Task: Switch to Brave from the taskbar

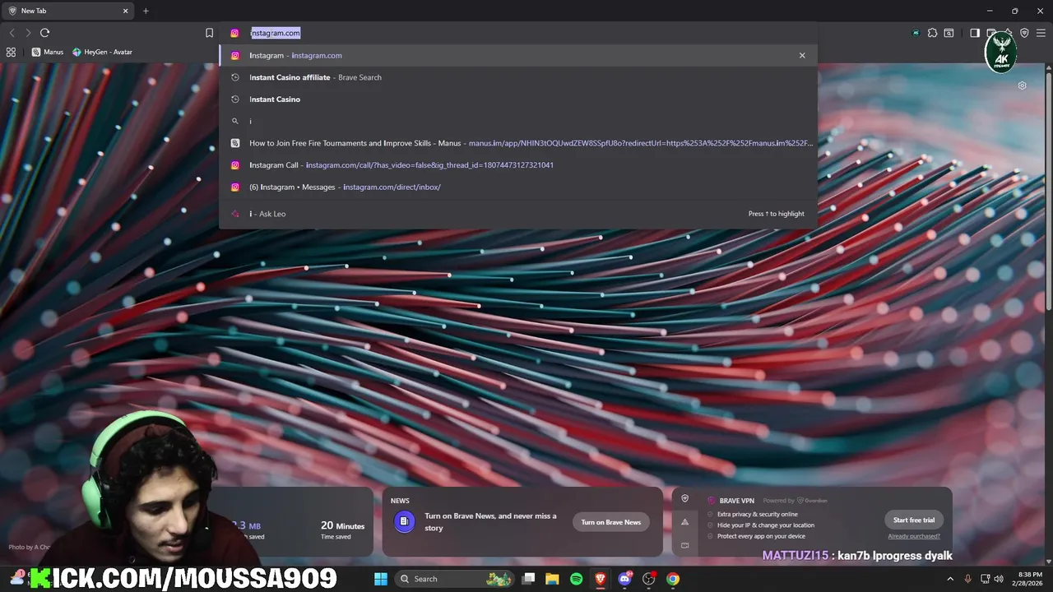Action: [x=601, y=579]
